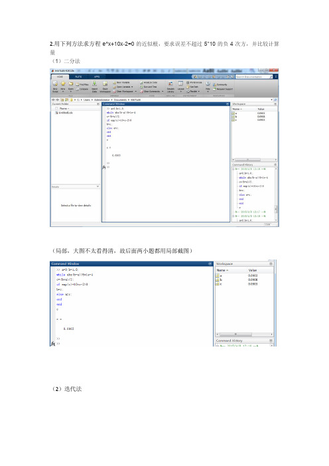Click the Community link in toolstrip
329x466 pixels.
click(x=220, y=85)
